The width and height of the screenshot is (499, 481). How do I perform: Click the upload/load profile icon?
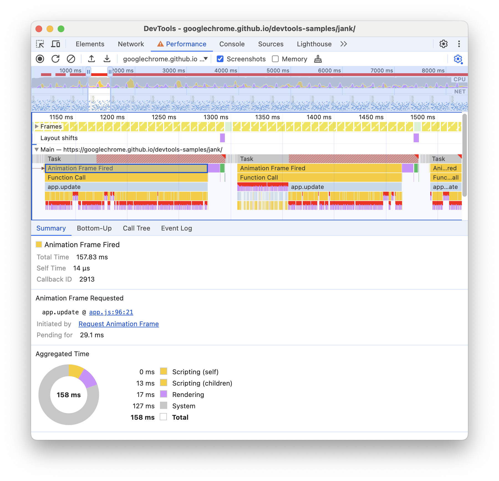coord(91,59)
